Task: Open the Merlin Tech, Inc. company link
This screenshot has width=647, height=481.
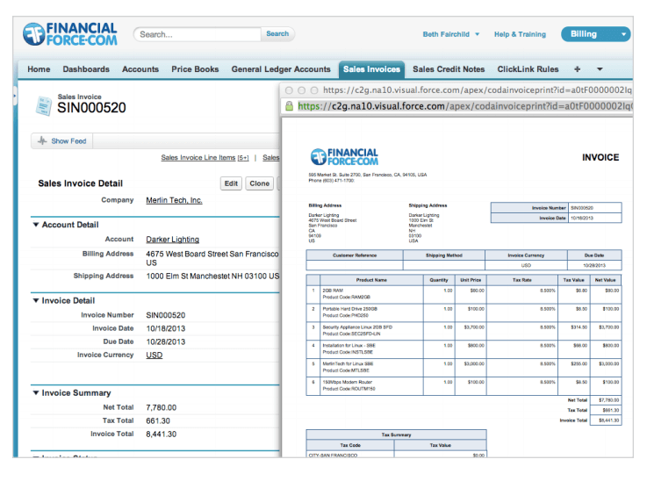Action: [x=174, y=200]
